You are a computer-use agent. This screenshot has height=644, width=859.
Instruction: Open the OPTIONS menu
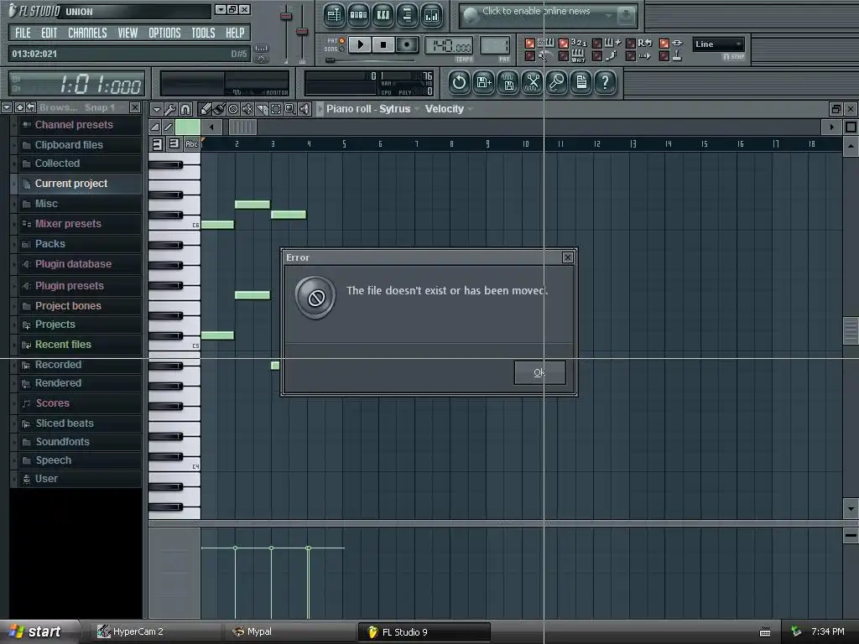pos(164,33)
